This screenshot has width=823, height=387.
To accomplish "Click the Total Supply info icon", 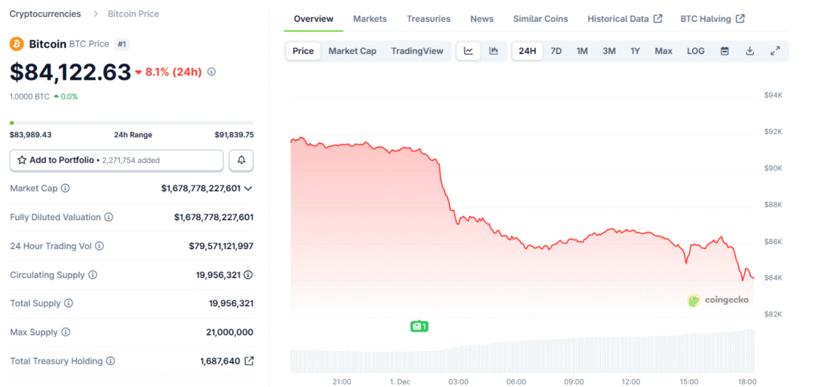I will pyautogui.click(x=69, y=303).
